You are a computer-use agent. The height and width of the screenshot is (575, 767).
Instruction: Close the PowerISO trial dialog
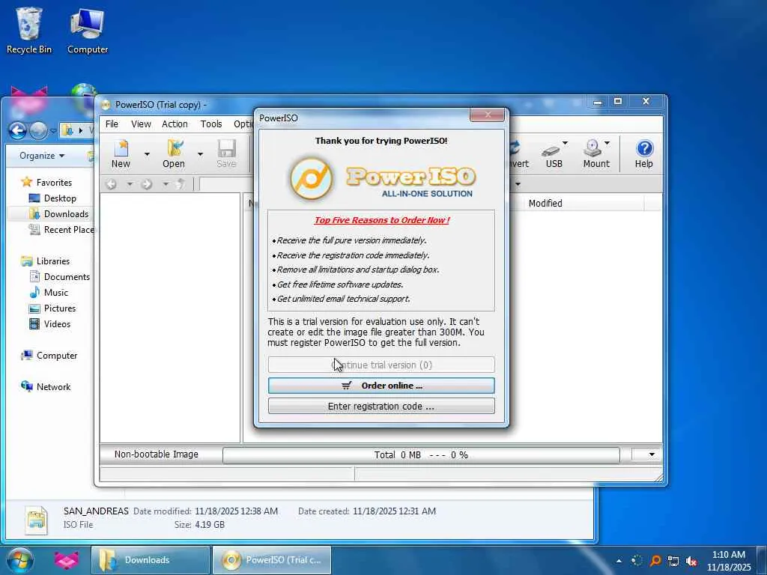(487, 115)
